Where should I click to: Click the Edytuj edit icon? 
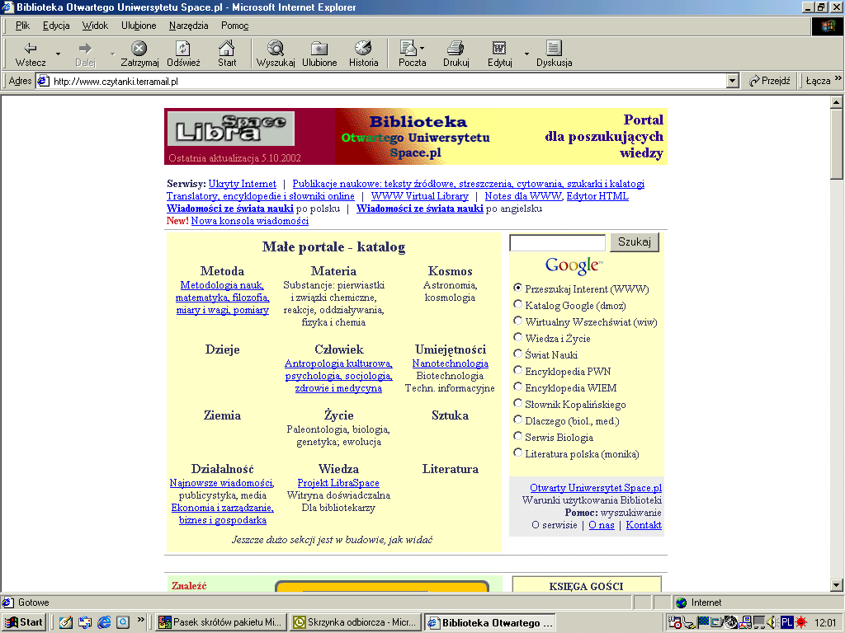499,49
